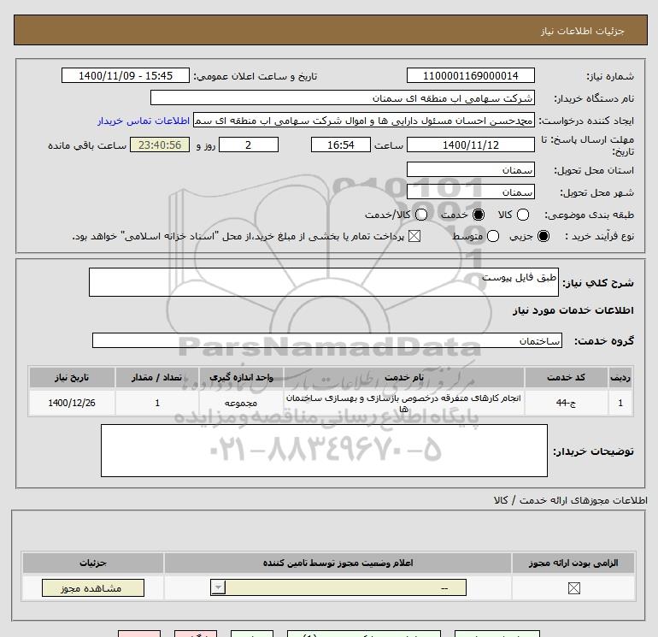The height and width of the screenshot is (637, 658).
Task: Click the واحد اندازه گیری column header
Action: click(241, 377)
